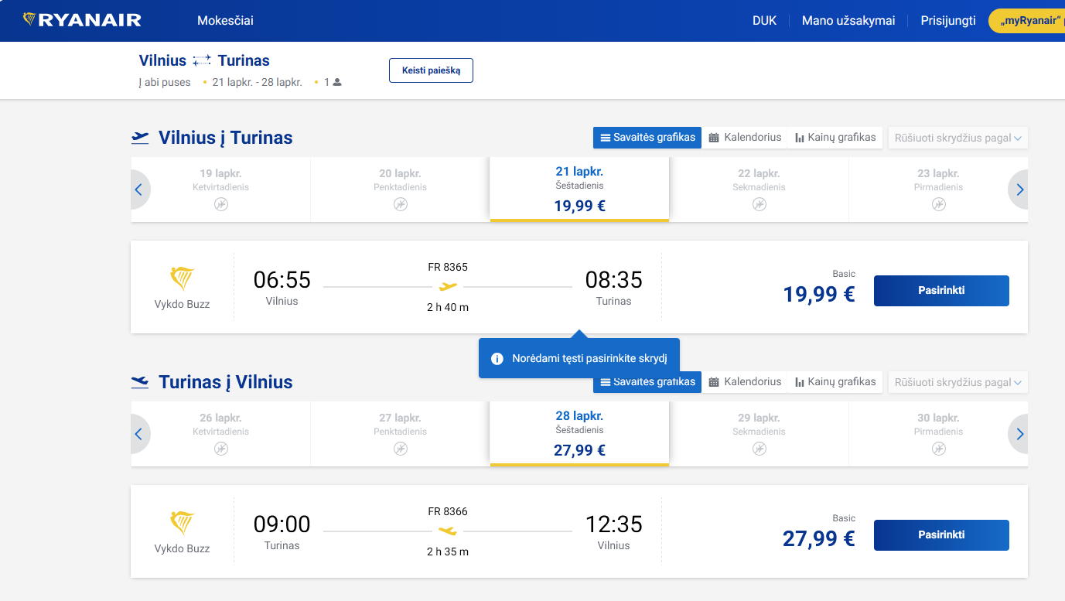Switch outbound view to Kalendorius

(x=745, y=138)
